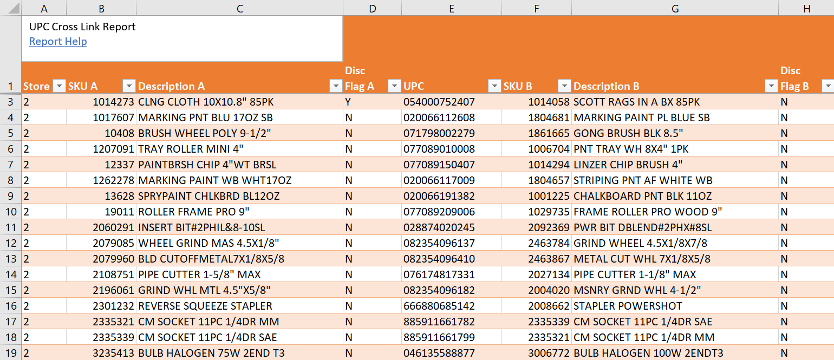The image size is (834, 360).
Task: Select SKU B cell 1861665
Action: (537, 133)
